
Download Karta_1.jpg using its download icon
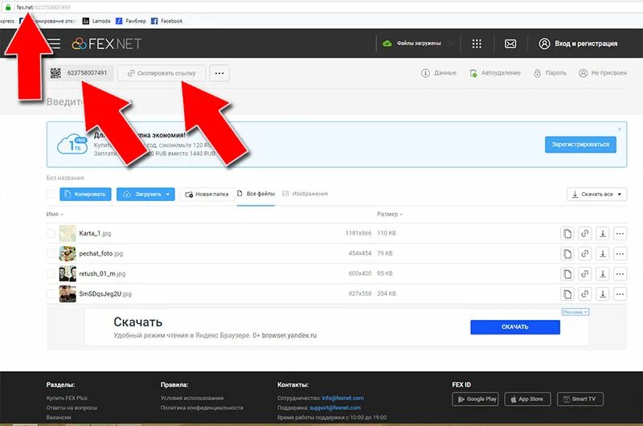click(x=602, y=233)
